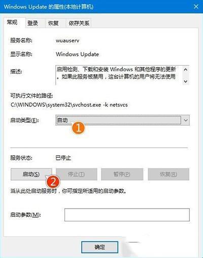Close the Windows Update properties dialog

(196, 7)
